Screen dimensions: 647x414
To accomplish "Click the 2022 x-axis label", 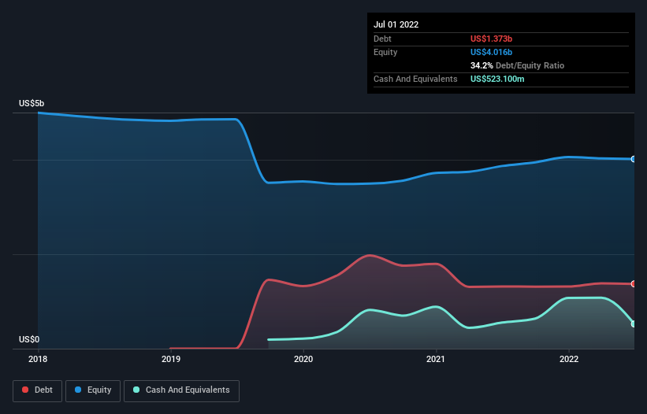I will (569, 359).
